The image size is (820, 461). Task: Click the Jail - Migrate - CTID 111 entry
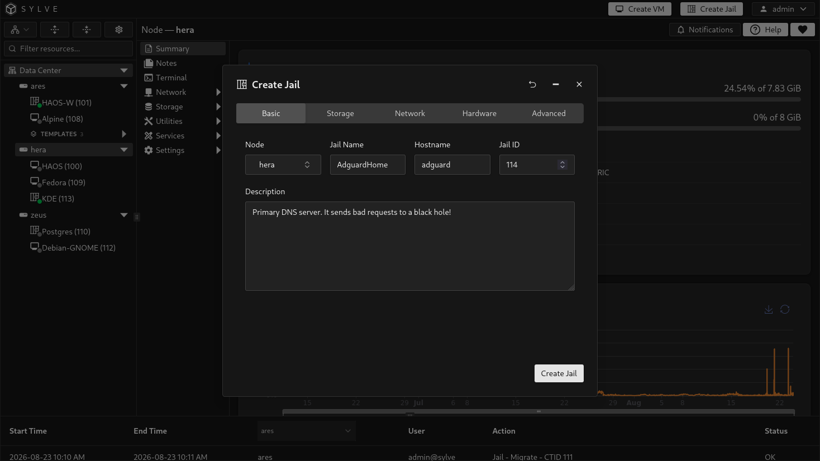pyautogui.click(x=532, y=457)
